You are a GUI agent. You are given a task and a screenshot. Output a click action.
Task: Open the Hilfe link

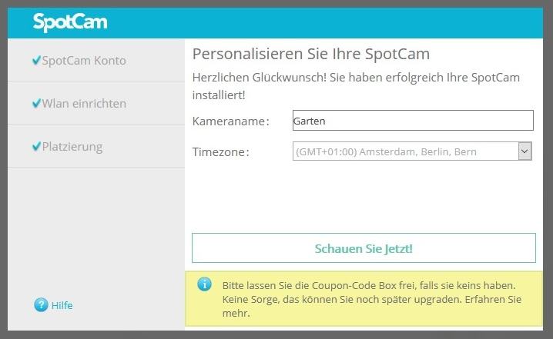pyautogui.click(x=62, y=305)
